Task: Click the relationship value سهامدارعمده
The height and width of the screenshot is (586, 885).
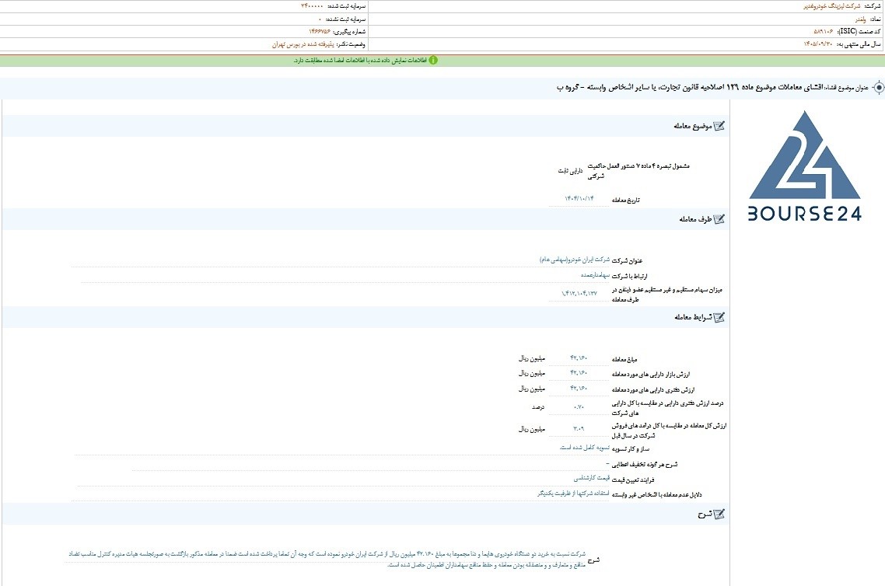Action: 596,275
